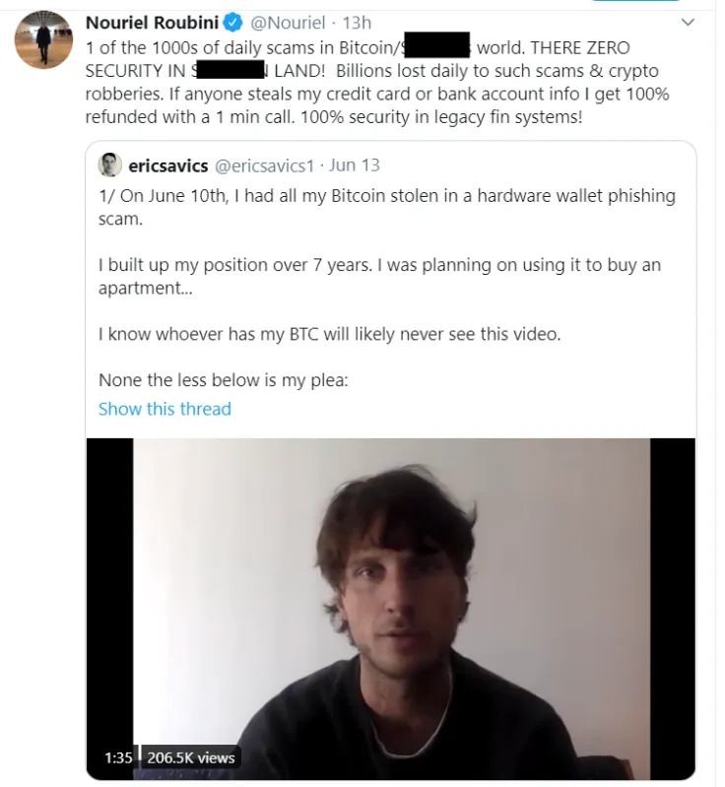The width and height of the screenshot is (725, 787).
Task: Click 'None the less below is my plea' text
Action: click(x=224, y=380)
